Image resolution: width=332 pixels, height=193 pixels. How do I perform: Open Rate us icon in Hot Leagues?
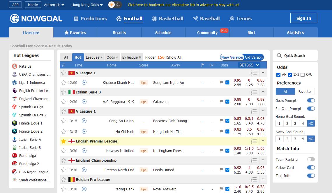coord(14,66)
